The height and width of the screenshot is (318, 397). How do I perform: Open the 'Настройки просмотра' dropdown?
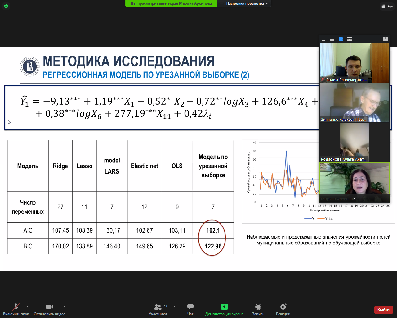point(247,3)
